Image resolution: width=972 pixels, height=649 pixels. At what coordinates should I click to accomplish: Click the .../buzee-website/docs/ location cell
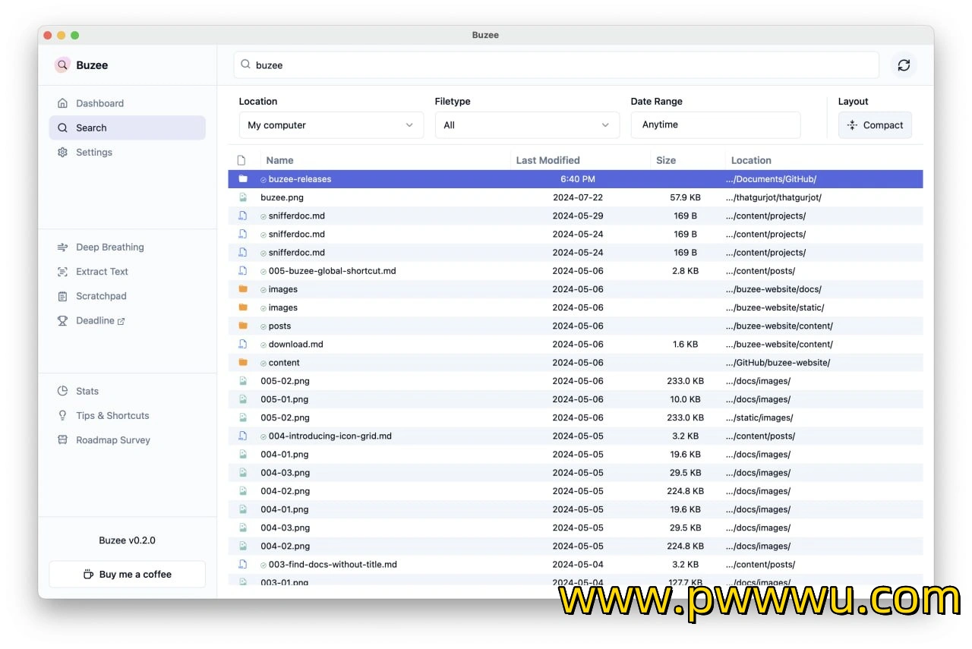click(773, 289)
